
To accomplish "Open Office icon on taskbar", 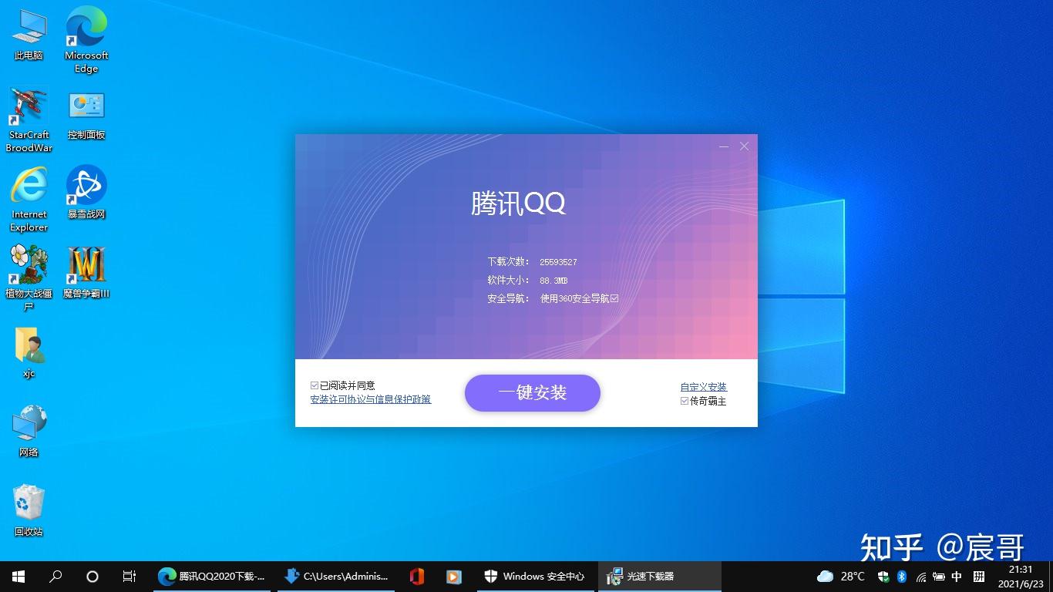I will point(417,577).
